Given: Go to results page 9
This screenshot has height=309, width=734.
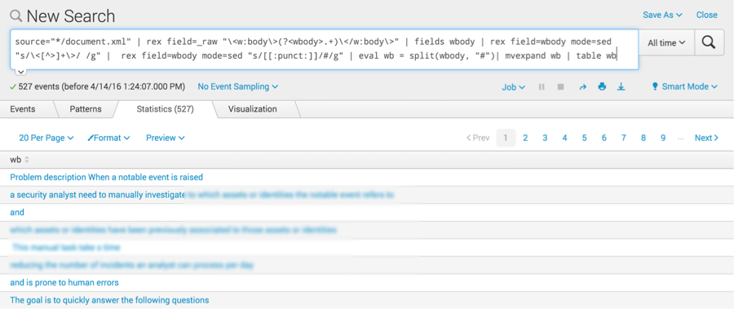Looking at the screenshot, I should [663, 138].
